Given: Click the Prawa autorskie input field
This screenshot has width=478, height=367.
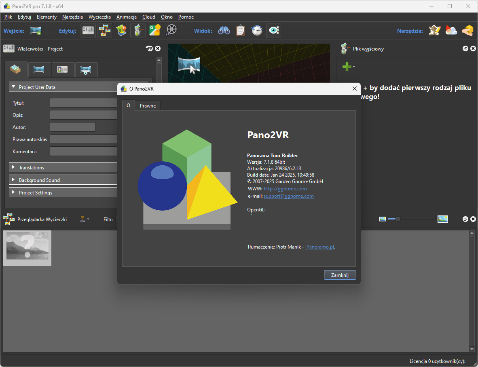Looking at the screenshot, I should click(x=84, y=139).
